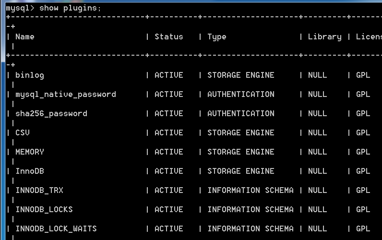Click the Status column header

click(x=168, y=37)
